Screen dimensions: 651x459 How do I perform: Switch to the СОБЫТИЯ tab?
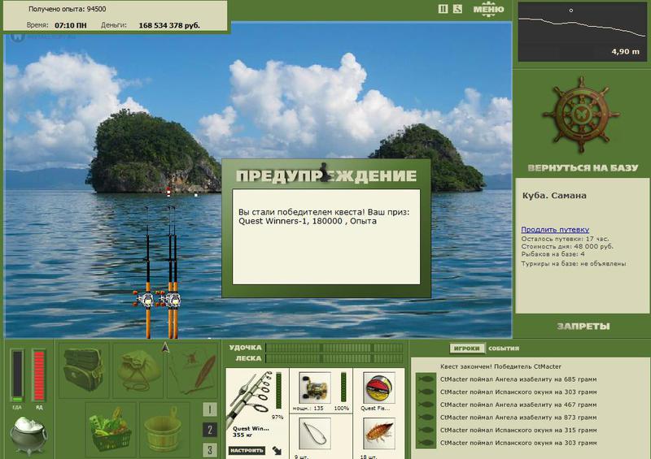(504, 349)
